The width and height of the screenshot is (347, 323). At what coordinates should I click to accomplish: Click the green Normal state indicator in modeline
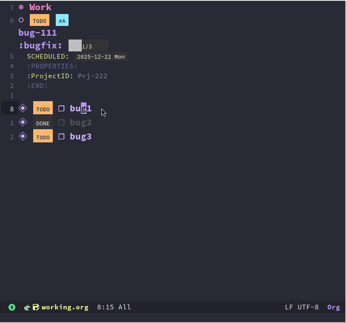12,307
